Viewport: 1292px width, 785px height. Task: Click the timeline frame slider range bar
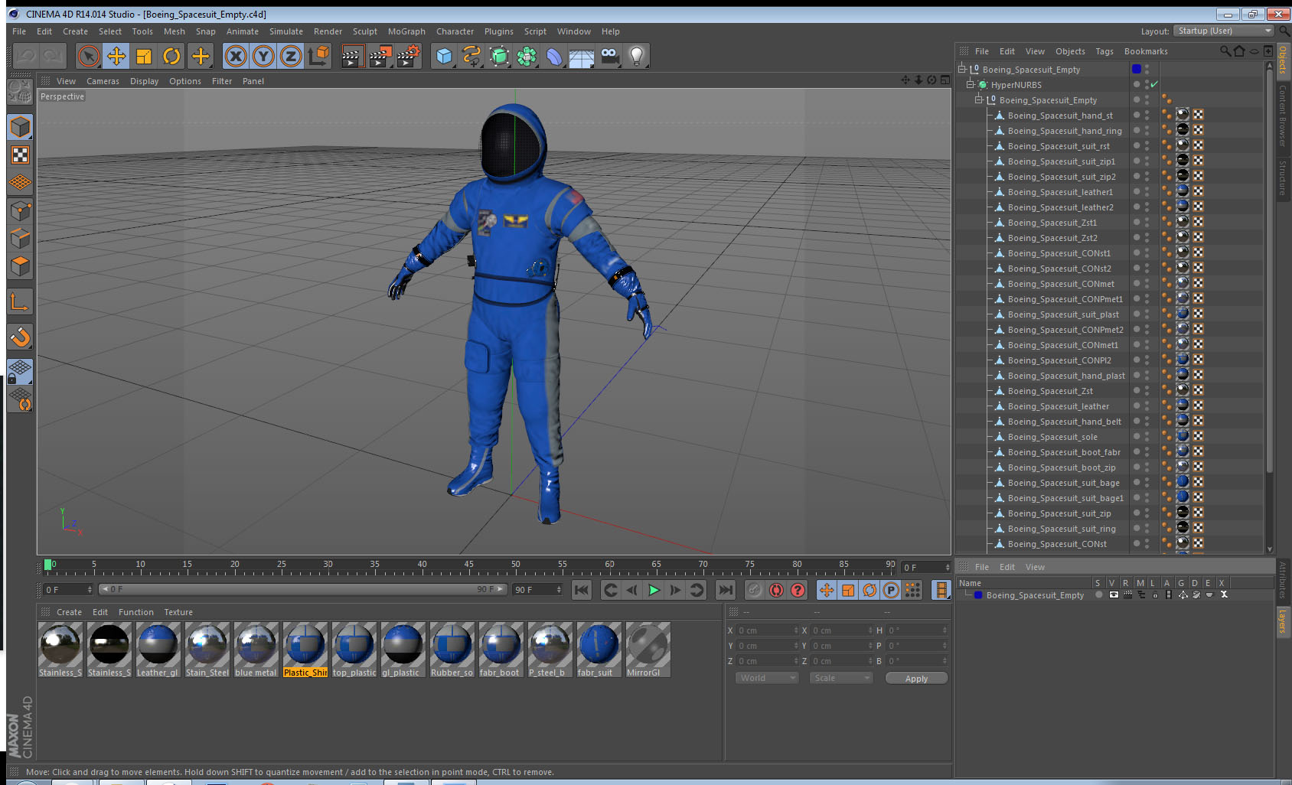tap(303, 589)
